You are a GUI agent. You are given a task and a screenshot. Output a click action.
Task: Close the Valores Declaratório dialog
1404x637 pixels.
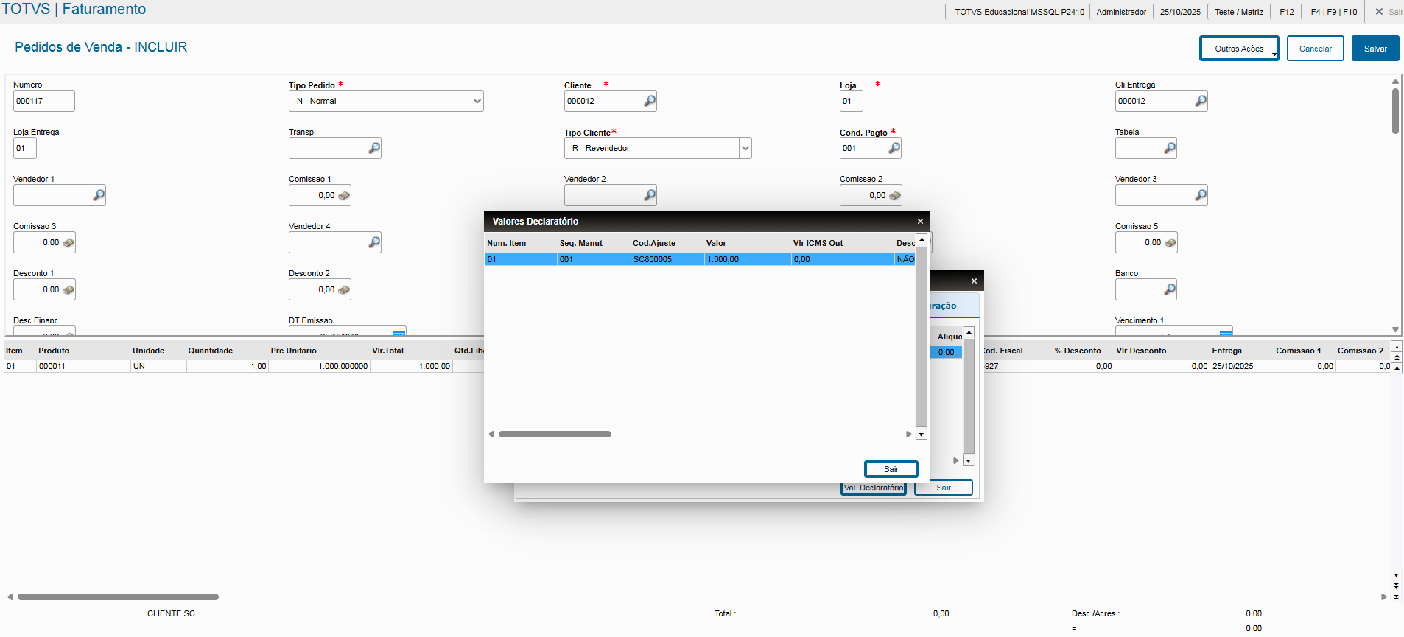click(919, 222)
